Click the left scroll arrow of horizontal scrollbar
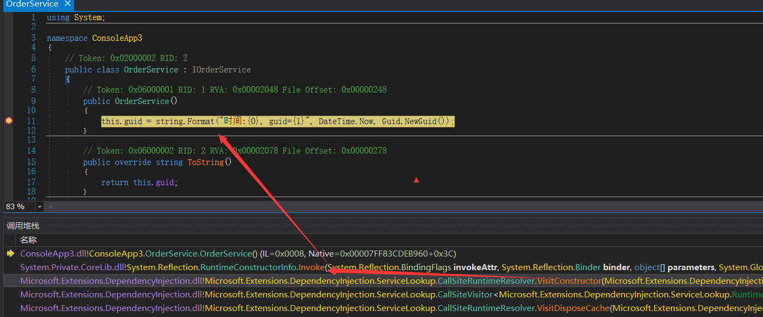 point(50,207)
